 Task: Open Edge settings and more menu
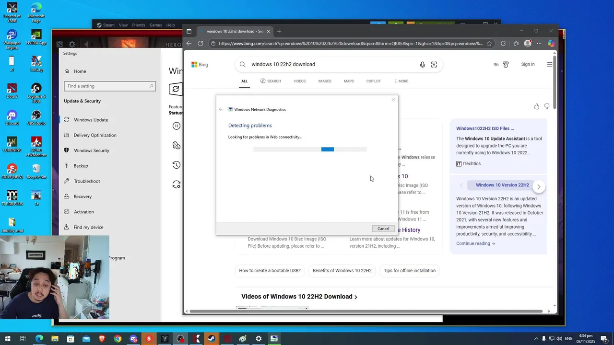539,43
